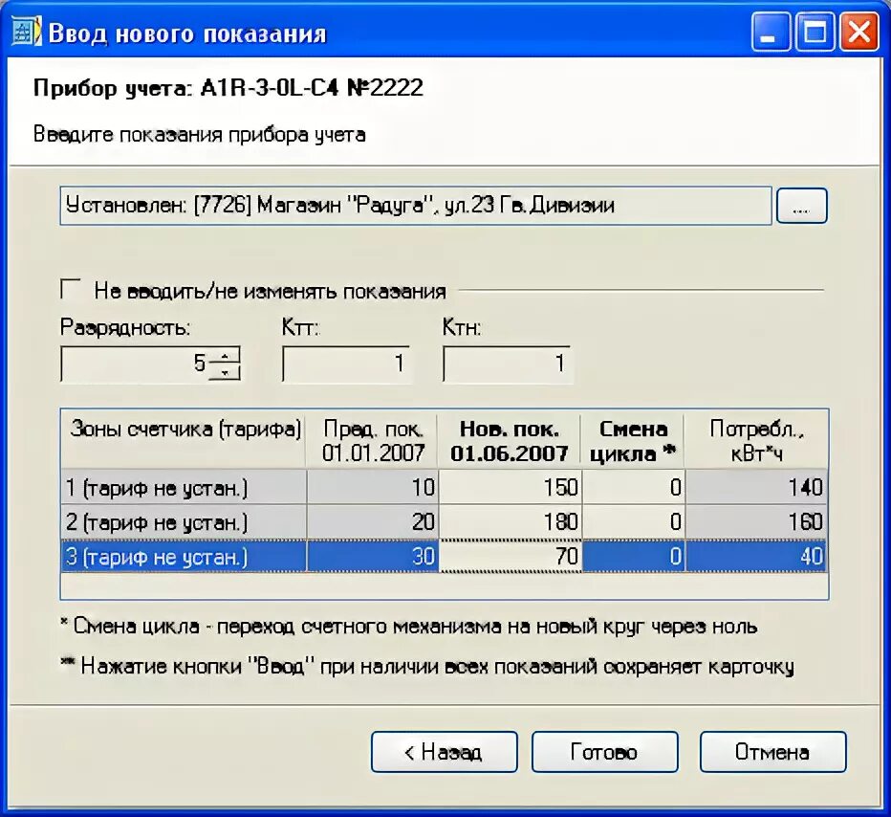
Task: Click Смена цикла cell in row 2
Action: tap(633, 521)
